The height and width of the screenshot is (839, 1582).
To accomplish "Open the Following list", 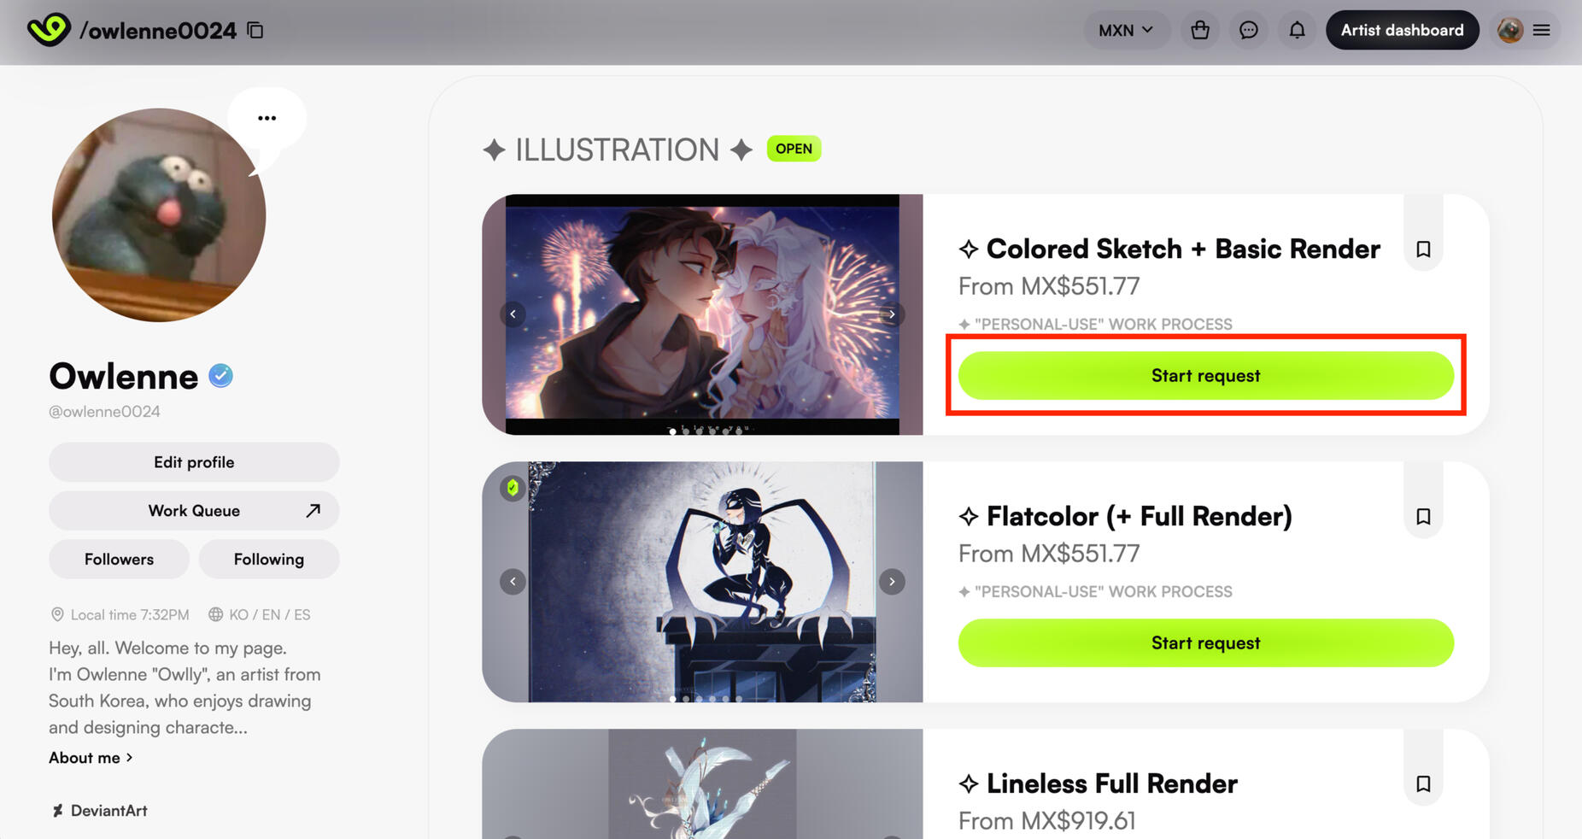I will pos(269,559).
